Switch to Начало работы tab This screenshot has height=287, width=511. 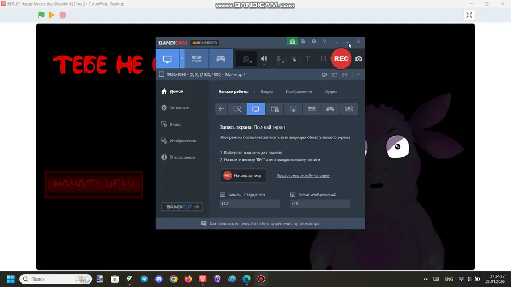point(233,91)
